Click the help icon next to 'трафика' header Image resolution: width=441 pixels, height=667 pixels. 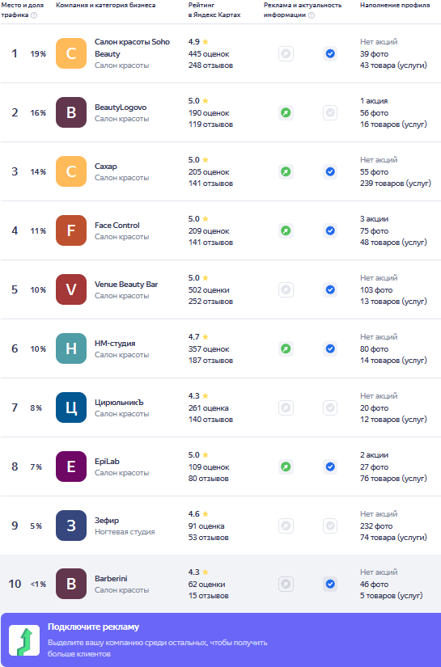pyautogui.click(x=34, y=15)
